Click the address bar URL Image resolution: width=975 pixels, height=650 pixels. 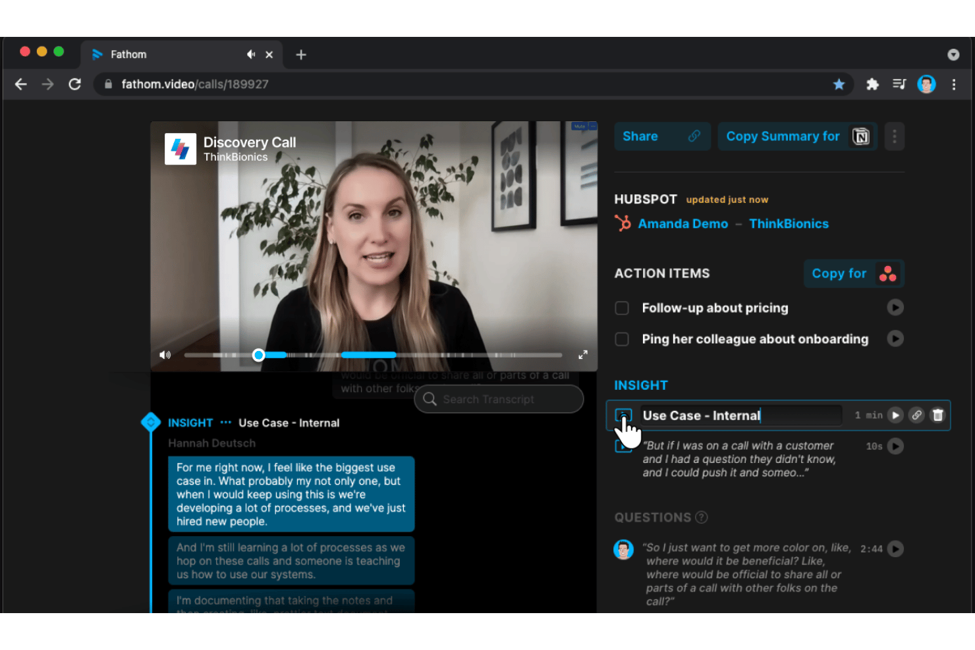[195, 84]
